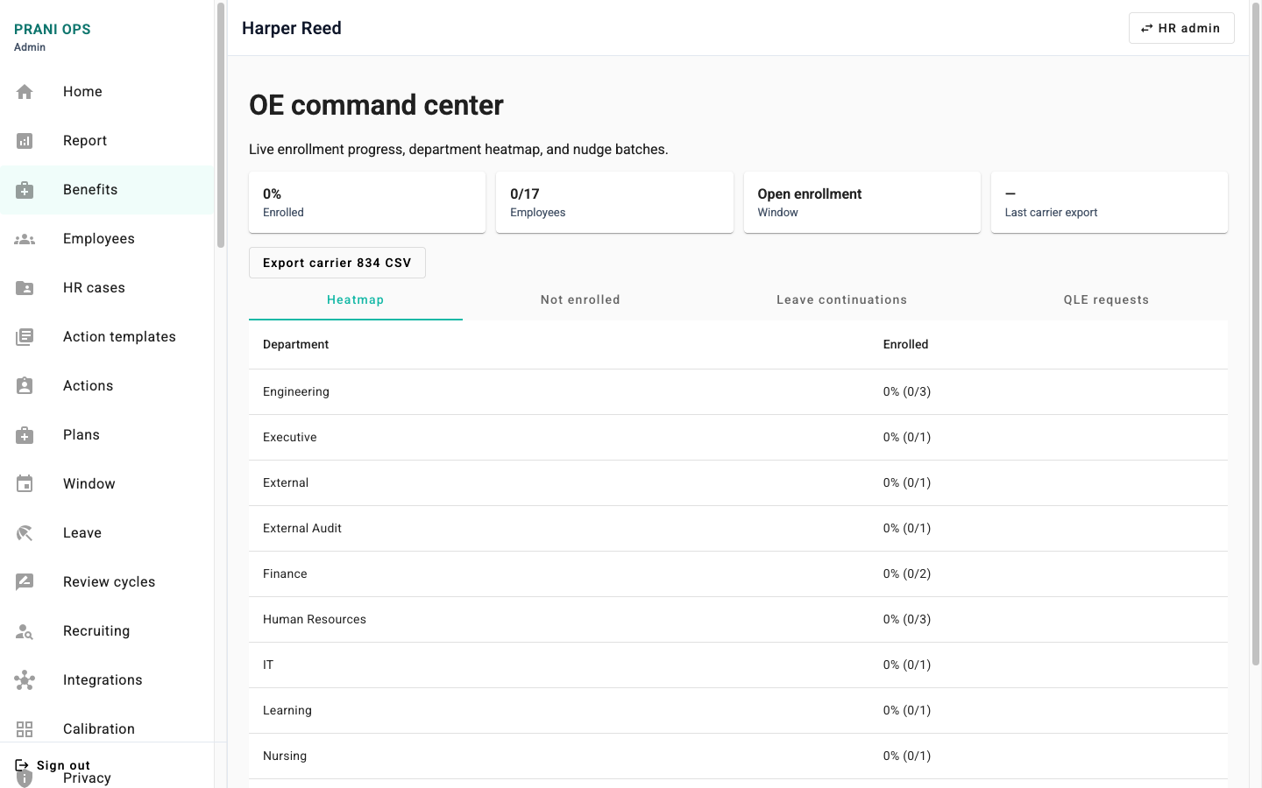Select the Employees group icon
This screenshot has height=788, width=1262.
click(25, 239)
